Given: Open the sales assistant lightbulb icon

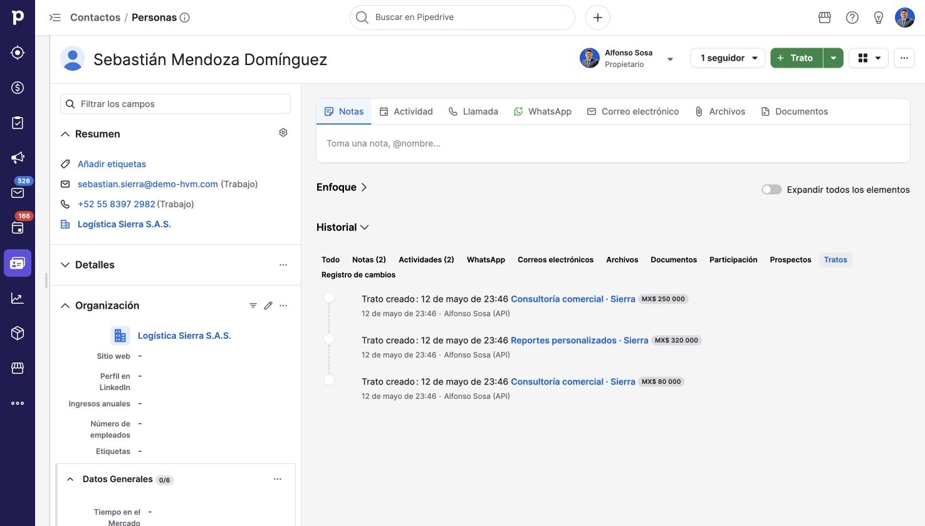Looking at the screenshot, I should point(879,18).
